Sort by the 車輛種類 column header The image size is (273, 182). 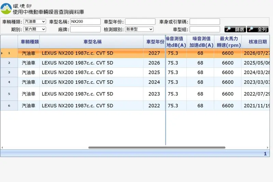coord(29,42)
